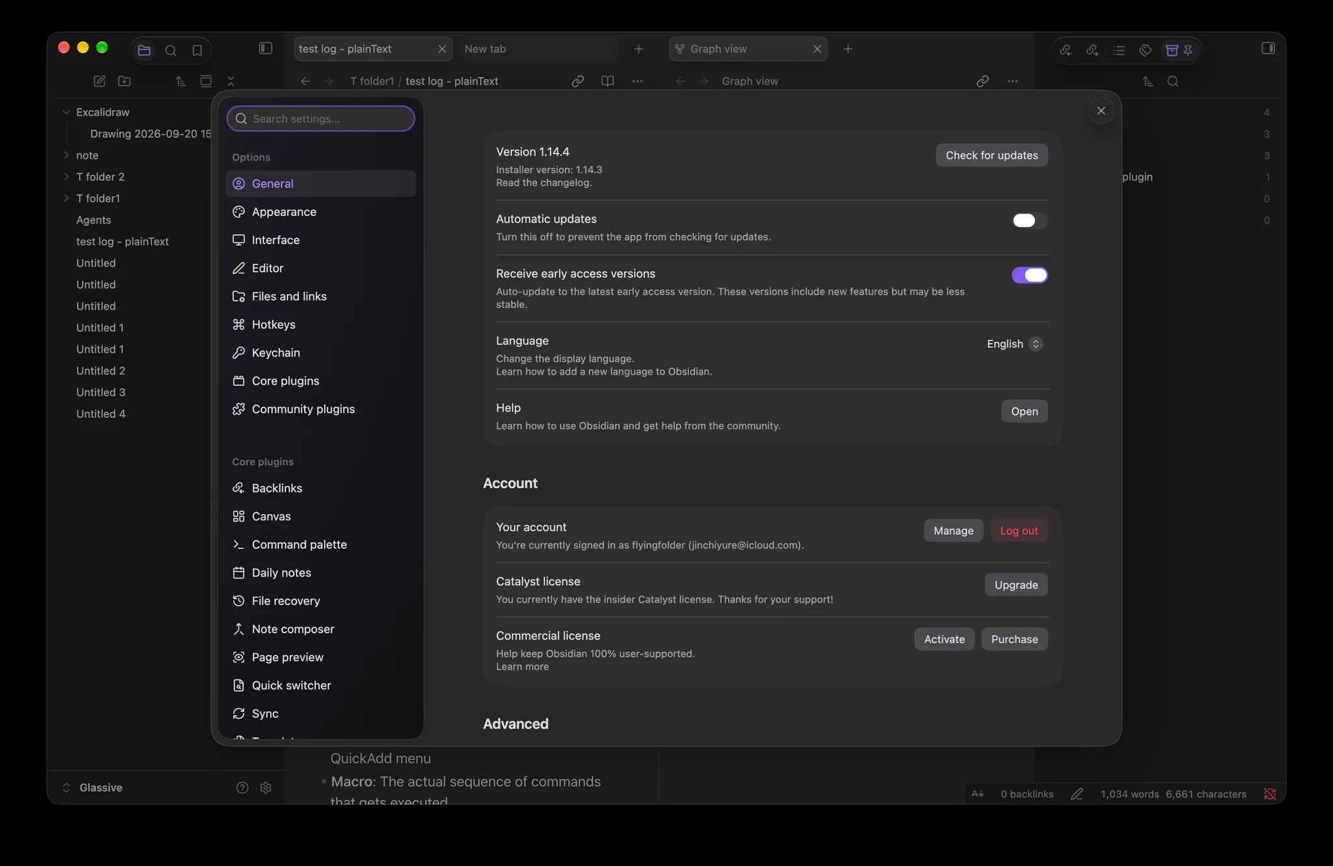1333x866 pixels.
Task: Change sort order icon in file explorer
Action: [x=181, y=81]
